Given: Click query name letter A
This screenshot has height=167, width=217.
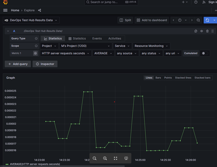Looking at the screenshot, I should tap(14, 31).
